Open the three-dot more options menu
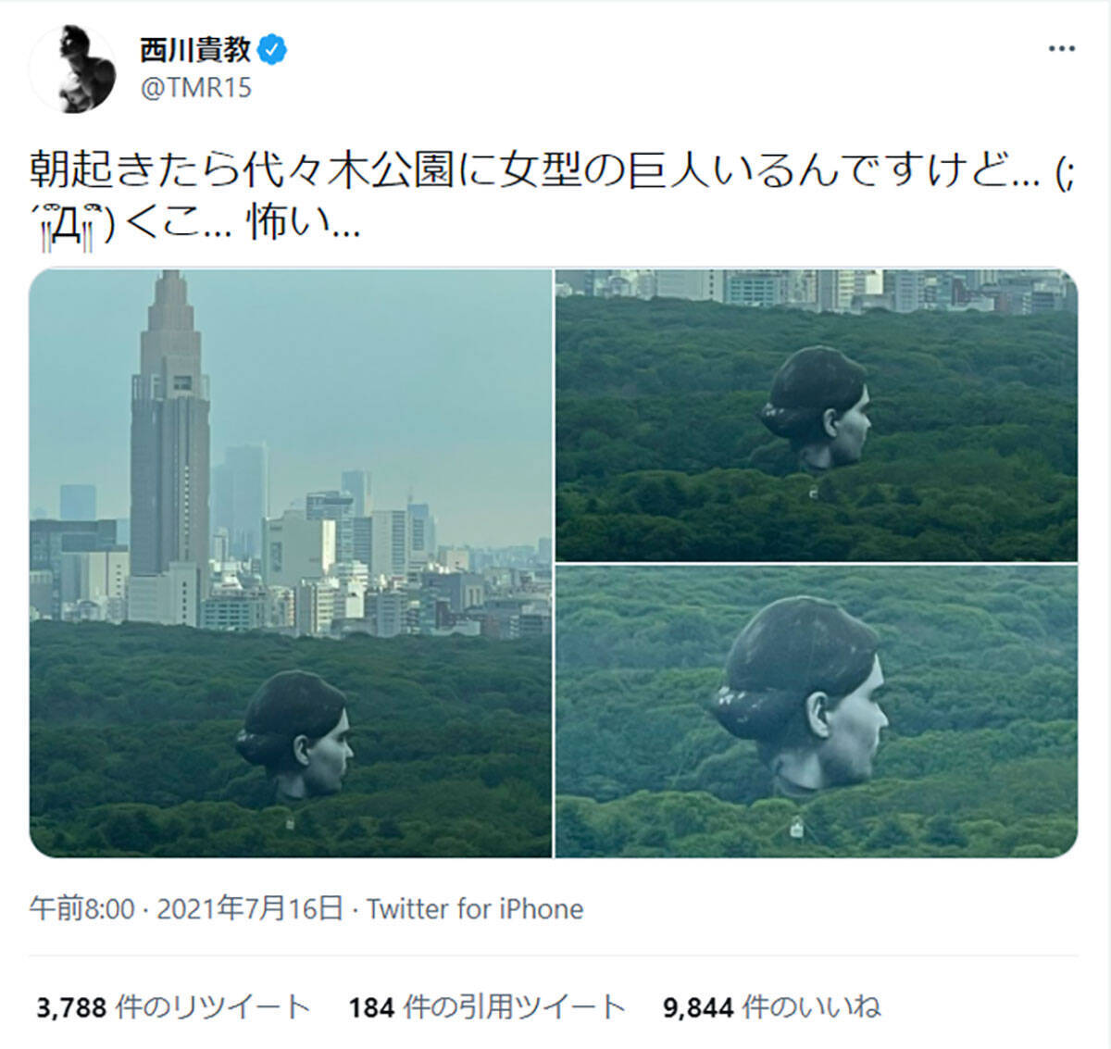This screenshot has height=1049, width=1111. (x=1061, y=49)
